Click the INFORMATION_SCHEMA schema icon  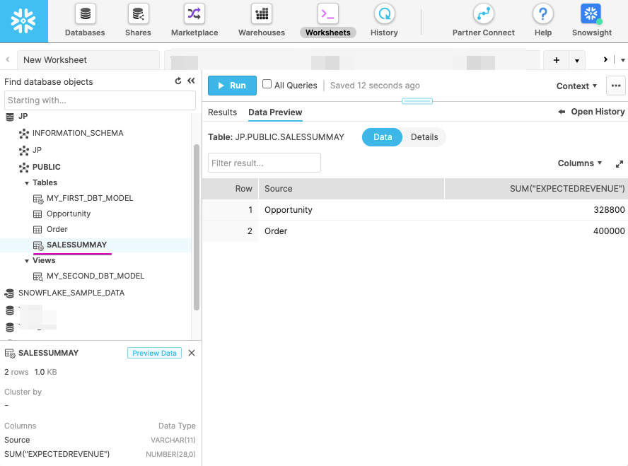tap(24, 134)
